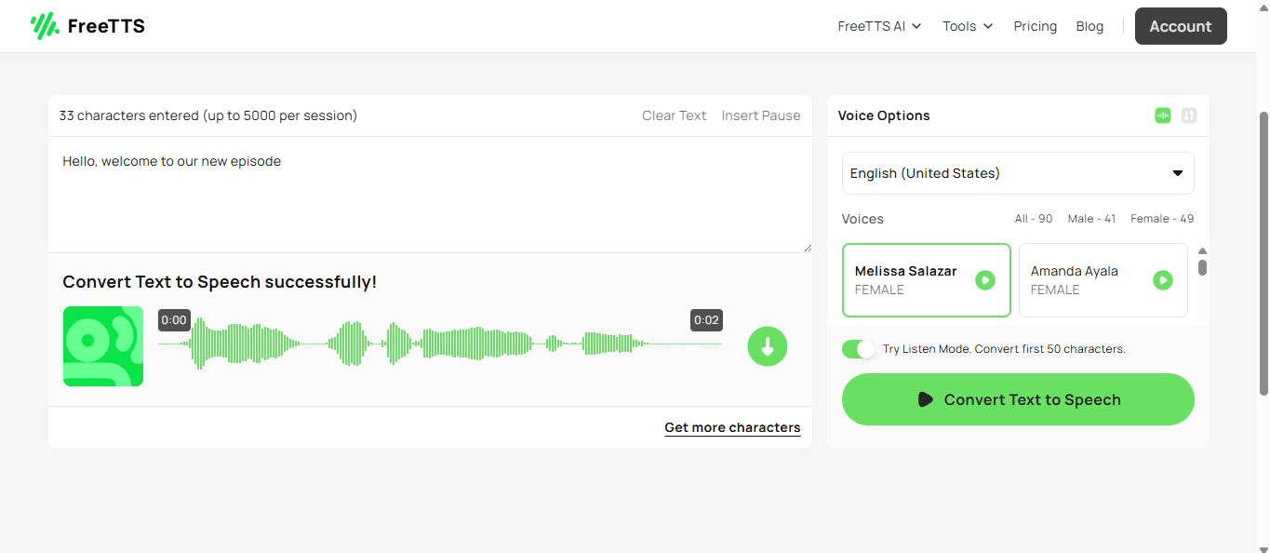Open English (United States) language dropdown
The width and height of the screenshot is (1270, 553).
[1018, 173]
